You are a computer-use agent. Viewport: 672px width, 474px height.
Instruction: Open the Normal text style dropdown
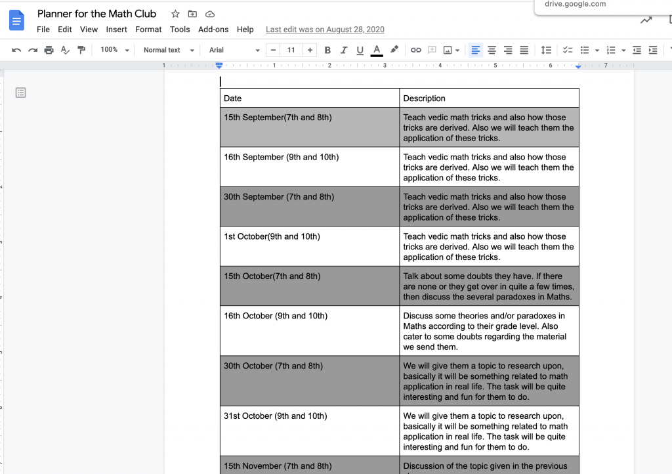tap(169, 50)
